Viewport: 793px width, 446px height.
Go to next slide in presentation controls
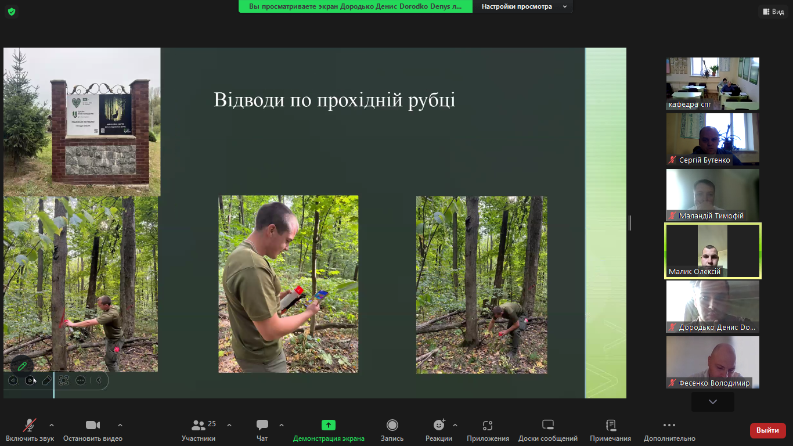30,380
